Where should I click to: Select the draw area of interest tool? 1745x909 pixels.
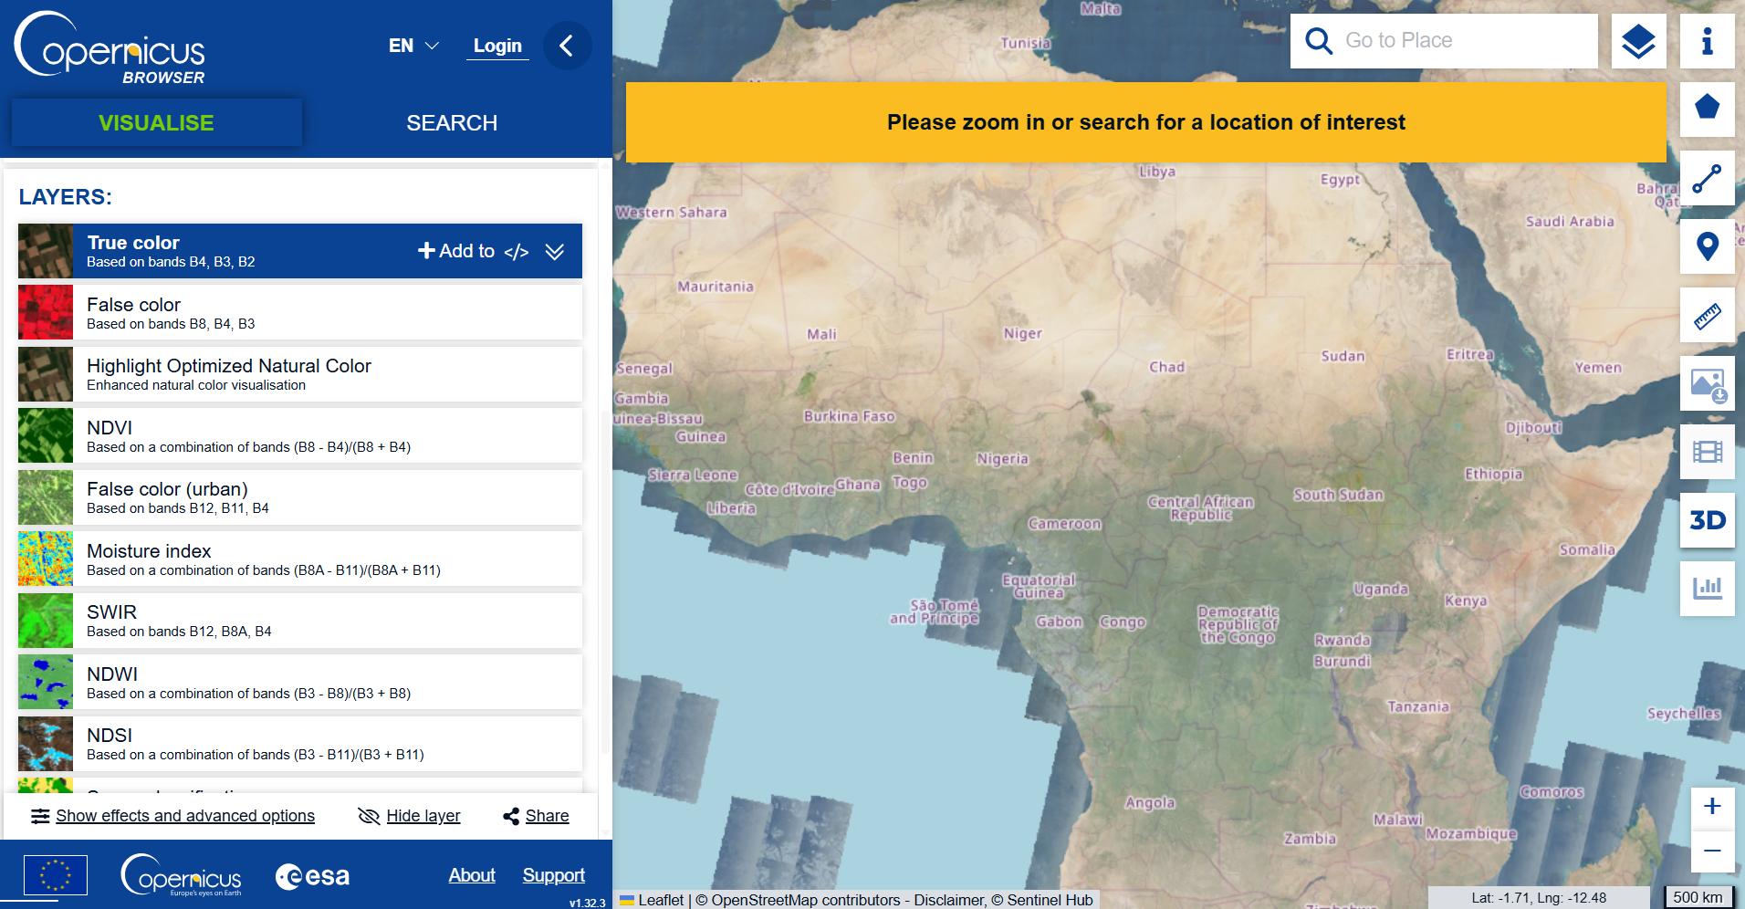click(x=1707, y=109)
